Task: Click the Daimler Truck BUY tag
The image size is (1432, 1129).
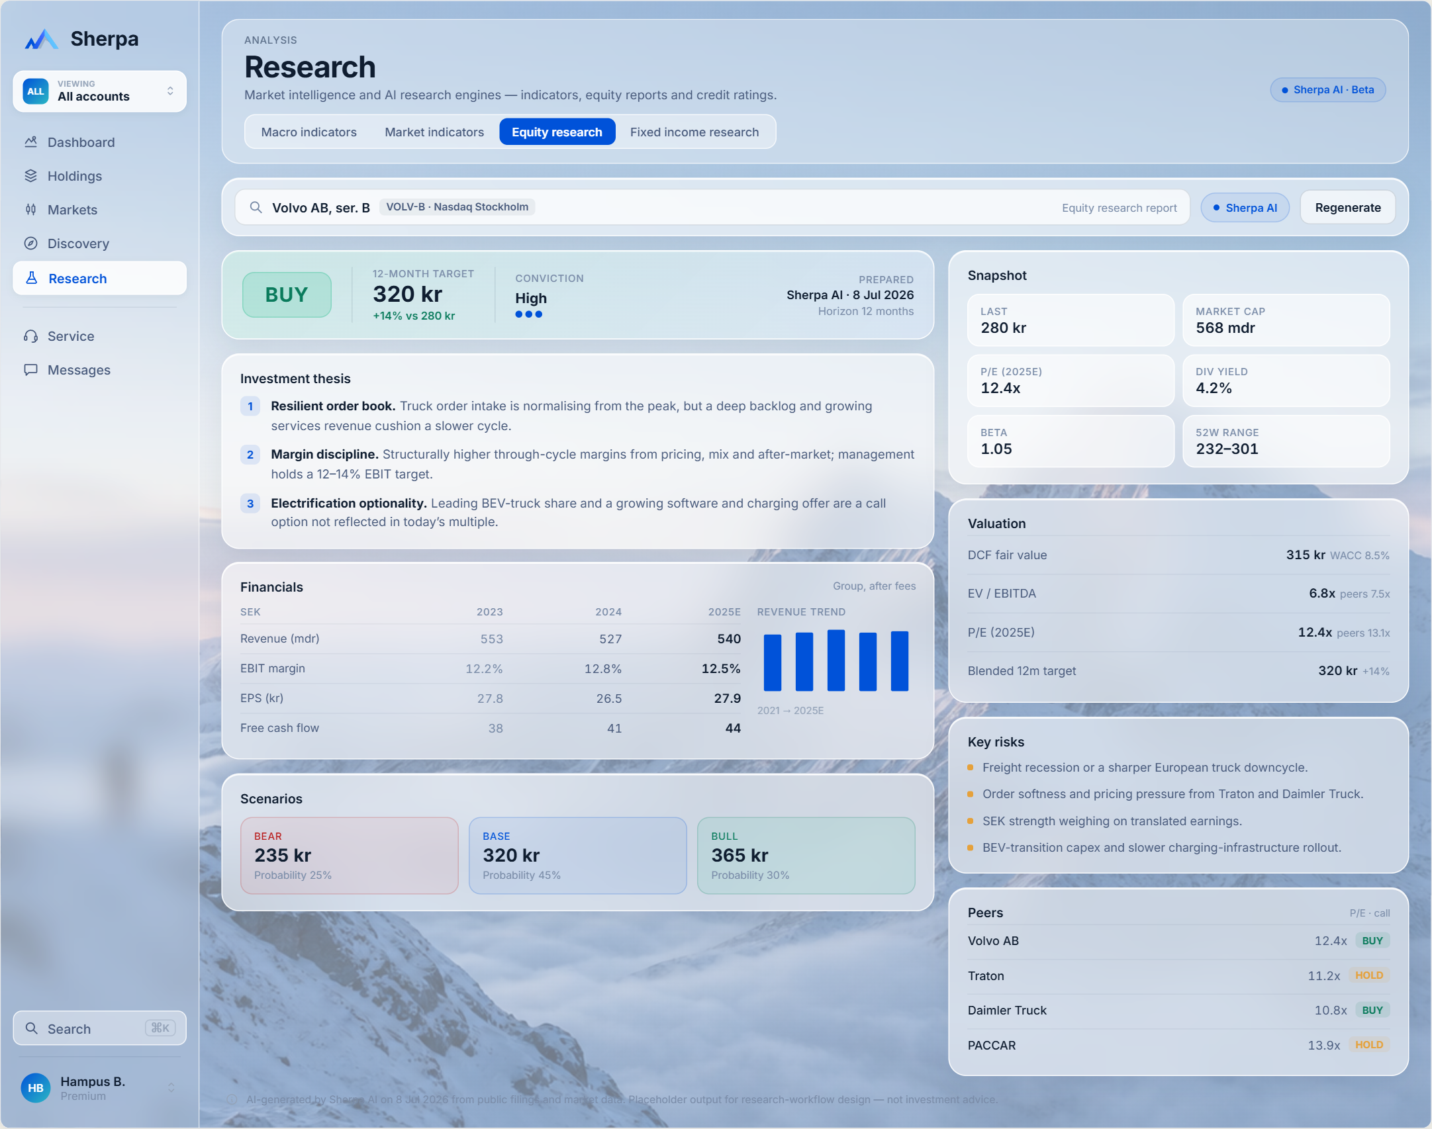Action: (1372, 1011)
